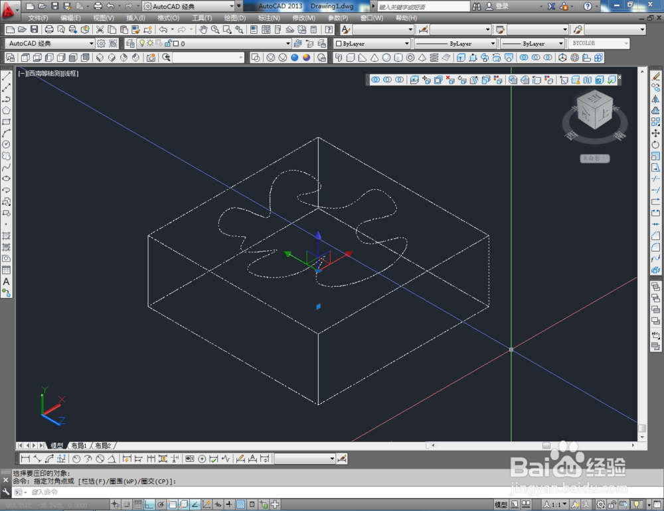Image resolution: width=664 pixels, height=511 pixels.
Task: Click the Help question mark icon
Action: tap(329, 29)
